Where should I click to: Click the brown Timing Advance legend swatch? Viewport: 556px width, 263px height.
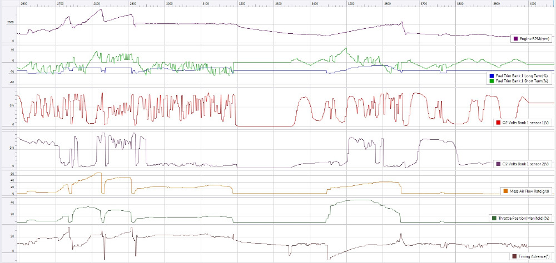[513, 256]
